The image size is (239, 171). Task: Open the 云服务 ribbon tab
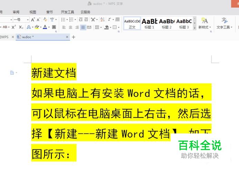pos(85,12)
